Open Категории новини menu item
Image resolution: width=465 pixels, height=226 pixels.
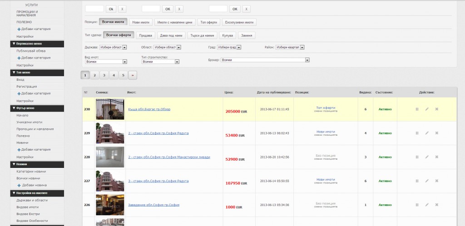pyautogui.click(x=31, y=172)
